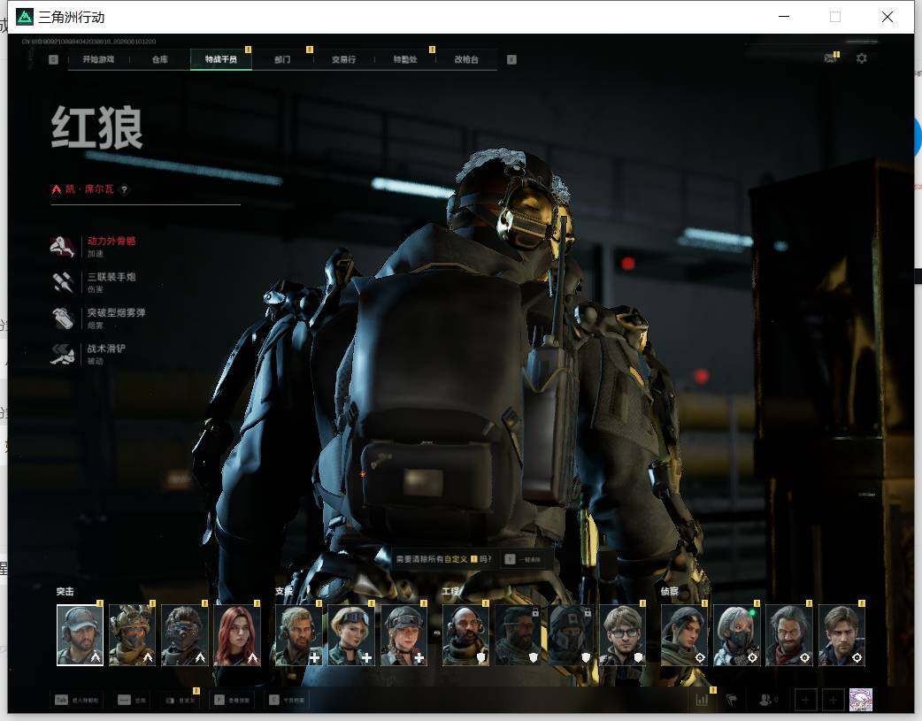This screenshot has height=721, width=922.
Task: Select the 特战干员 tab
Action: (x=221, y=59)
